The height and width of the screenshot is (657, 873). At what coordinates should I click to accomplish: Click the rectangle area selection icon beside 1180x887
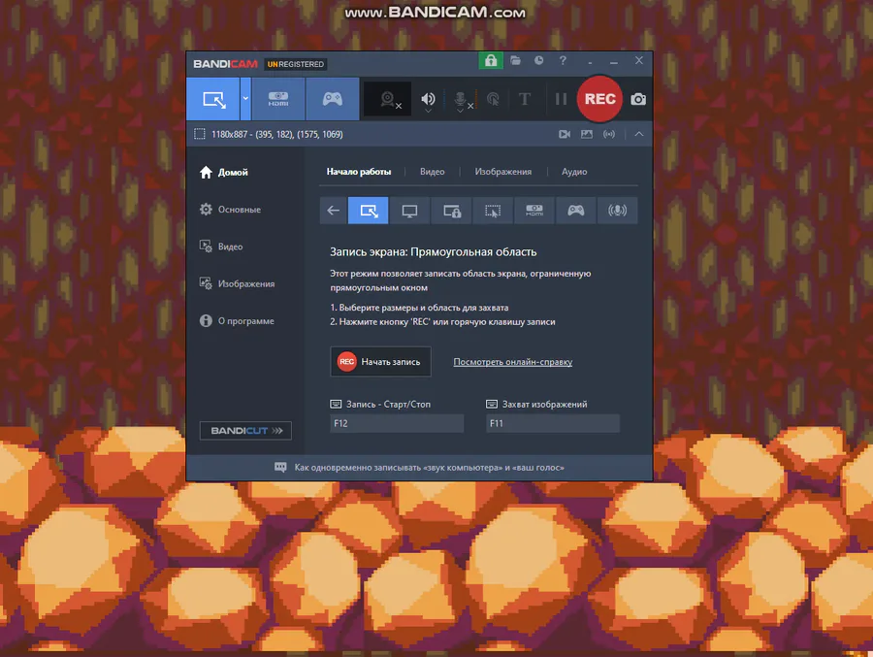[x=199, y=134]
